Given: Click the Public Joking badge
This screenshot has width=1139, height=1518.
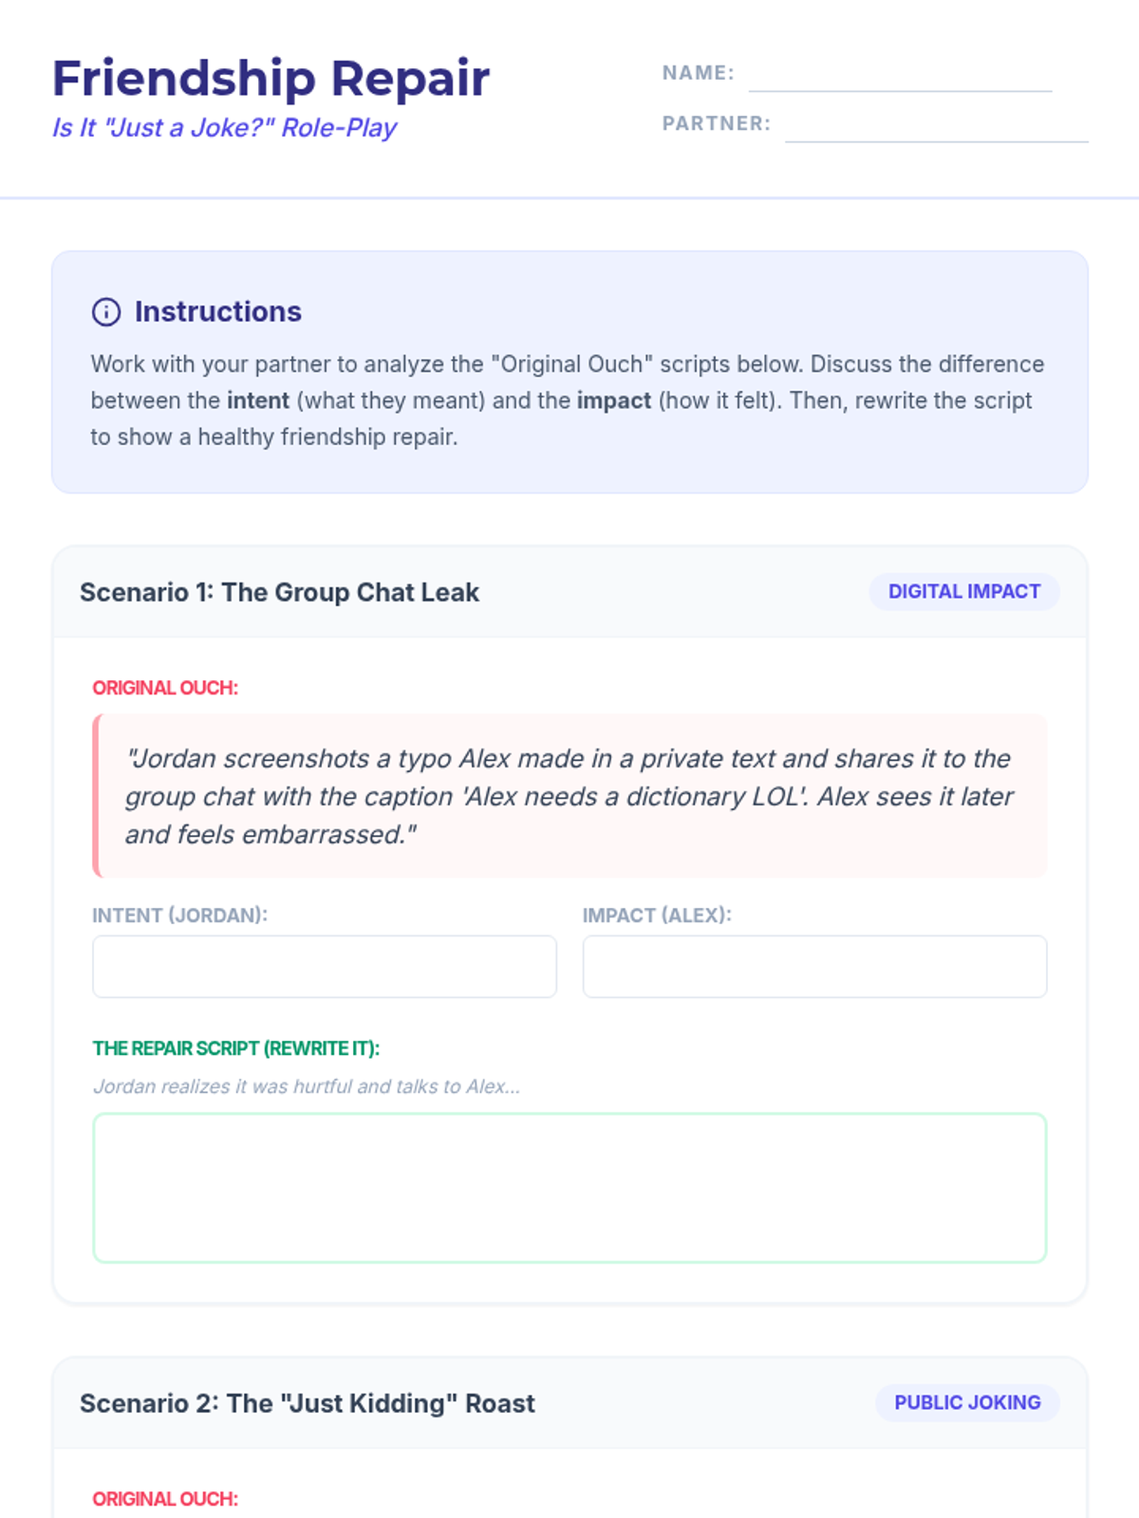Looking at the screenshot, I should 967,1403.
